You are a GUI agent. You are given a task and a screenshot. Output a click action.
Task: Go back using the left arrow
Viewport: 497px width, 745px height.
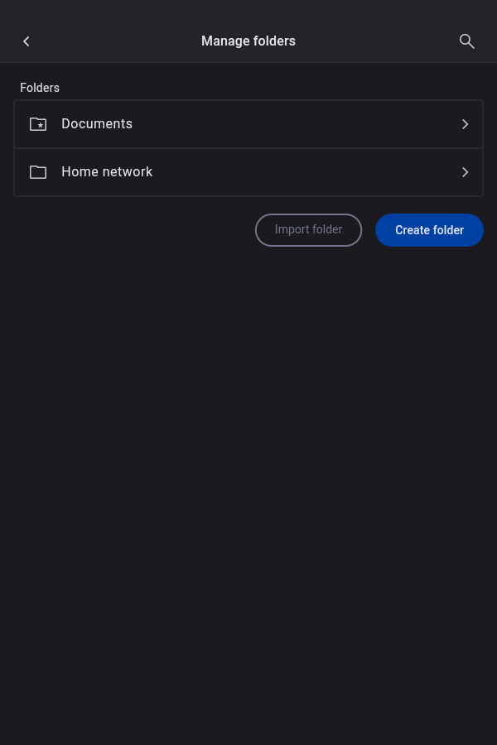27,41
